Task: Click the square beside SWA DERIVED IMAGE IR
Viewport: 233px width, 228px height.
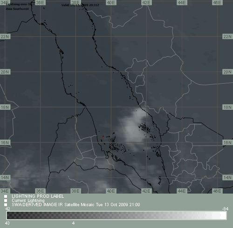Action: tap(6, 205)
